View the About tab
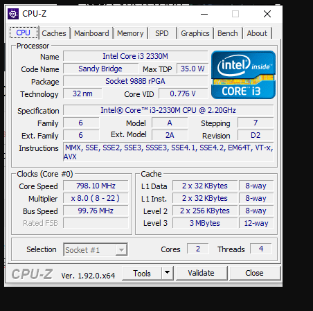The height and width of the screenshot is (311, 313). tap(257, 33)
